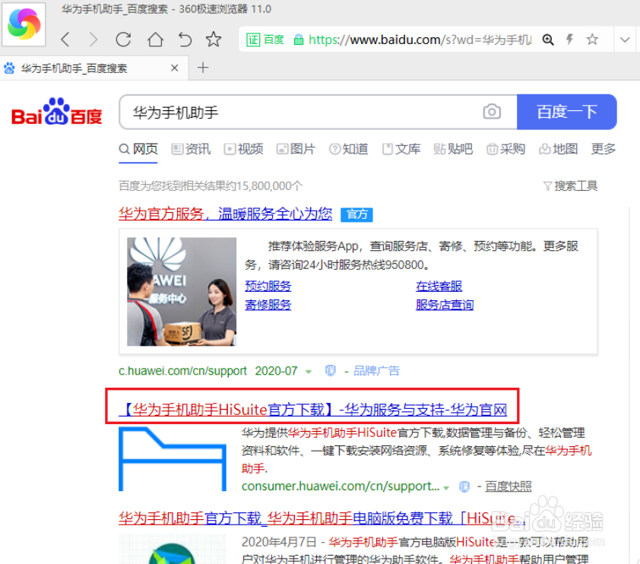Close the 华为手机助手_百度搜索 tab
This screenshot has width=640, height=564.
click(x=174, y=68)
